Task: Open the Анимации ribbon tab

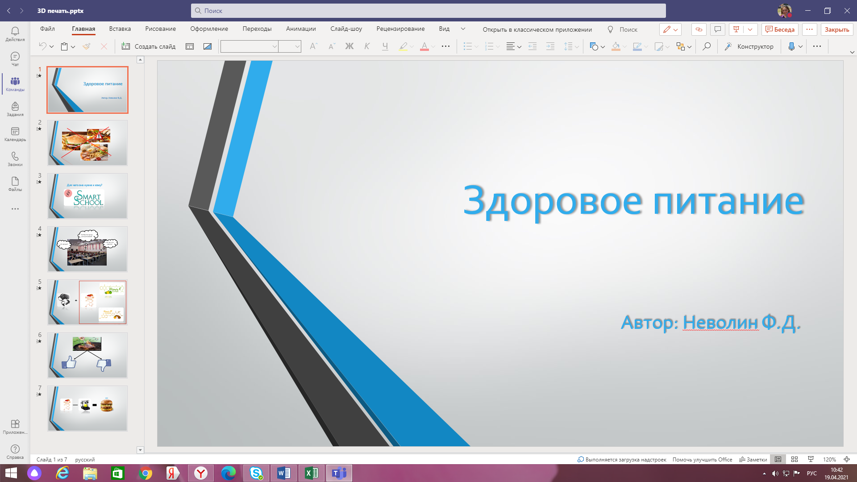Action: 300,29
